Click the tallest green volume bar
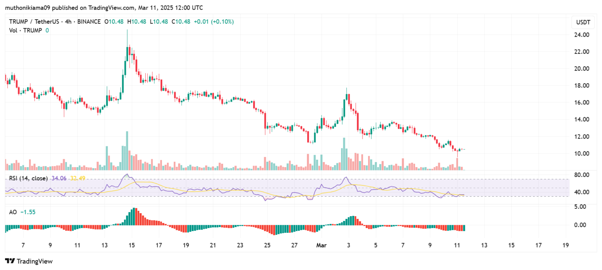The height and width of the screenshot is (270, 602). click(x=127, y=151)
